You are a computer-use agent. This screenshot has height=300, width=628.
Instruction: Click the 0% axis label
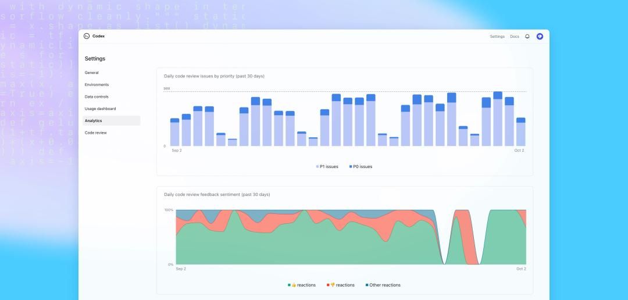170,265
